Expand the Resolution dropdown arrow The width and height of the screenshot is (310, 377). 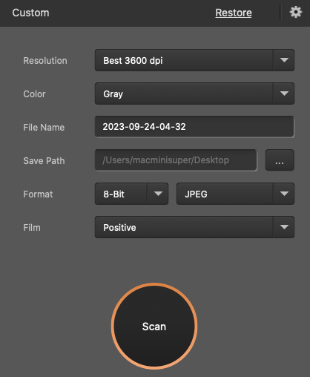click(x=284, y=60)
